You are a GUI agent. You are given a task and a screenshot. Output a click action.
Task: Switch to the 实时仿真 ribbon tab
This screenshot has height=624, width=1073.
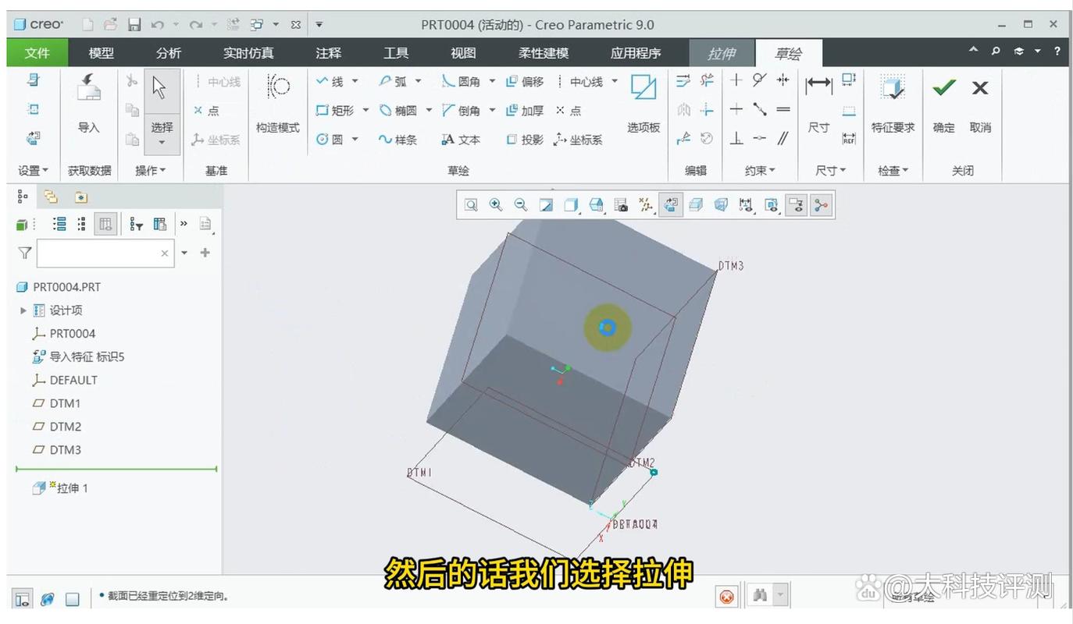click(x=248, y=53)
